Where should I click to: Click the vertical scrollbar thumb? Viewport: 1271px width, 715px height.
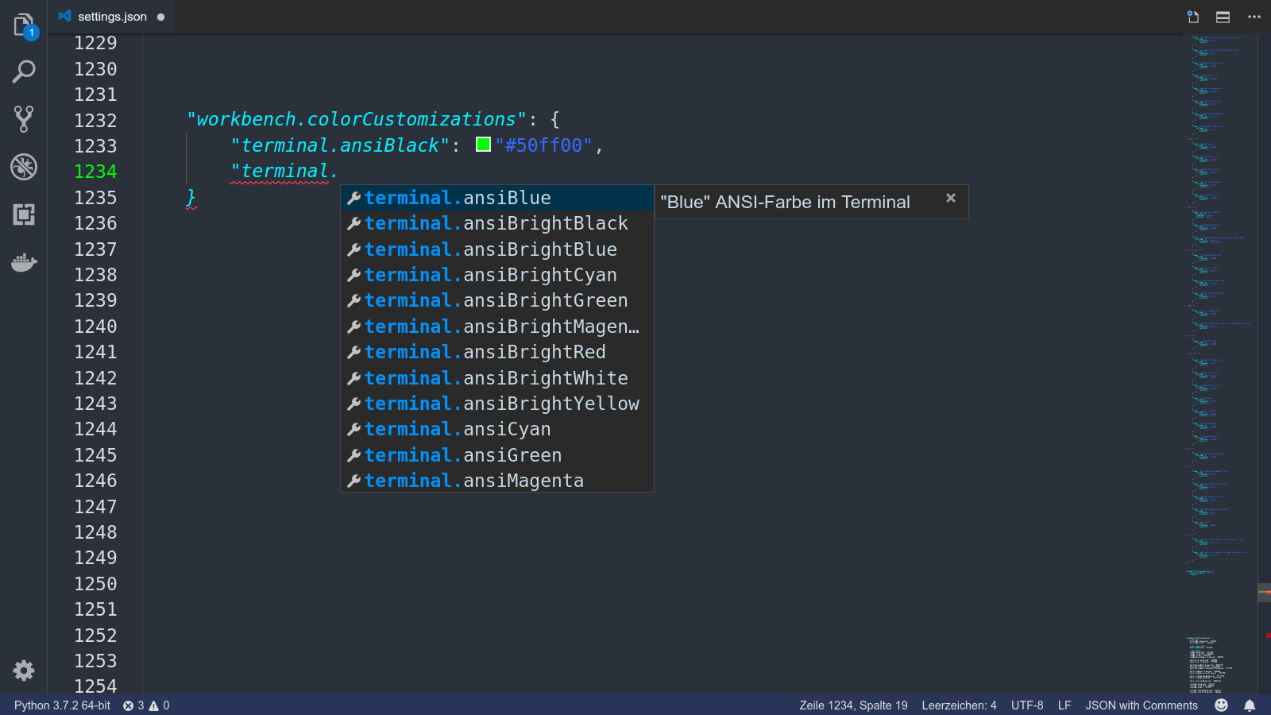click(1264, 593)
